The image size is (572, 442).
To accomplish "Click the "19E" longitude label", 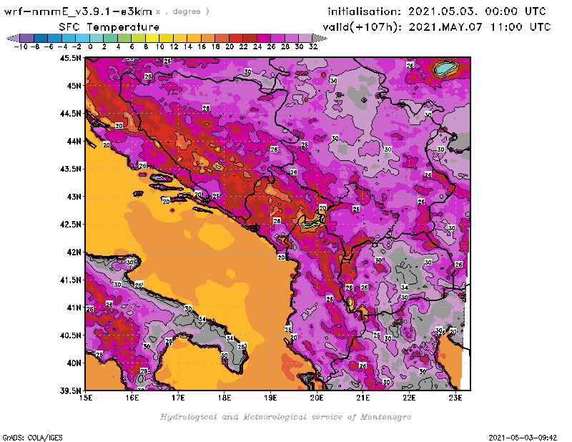I will pyautogui.click(x=270, y=398).
